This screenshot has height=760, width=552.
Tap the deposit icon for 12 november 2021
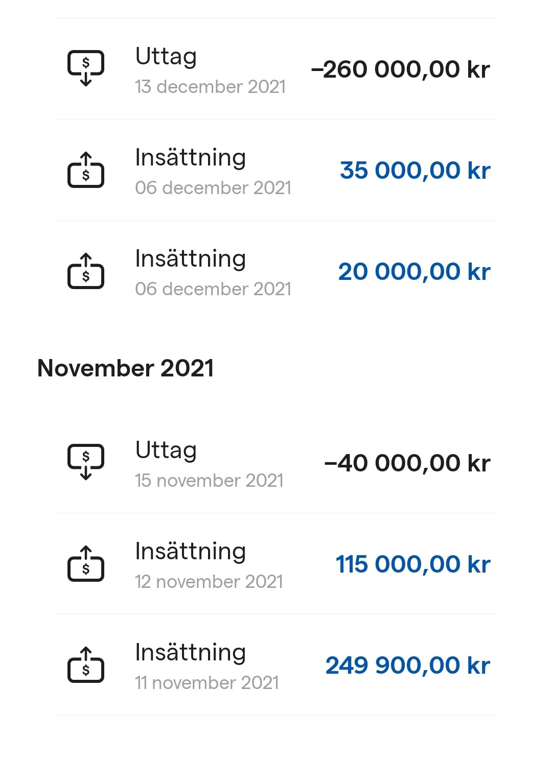[86, 564]
